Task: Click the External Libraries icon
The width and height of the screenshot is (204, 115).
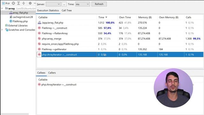Action: (x=6, y=26)
